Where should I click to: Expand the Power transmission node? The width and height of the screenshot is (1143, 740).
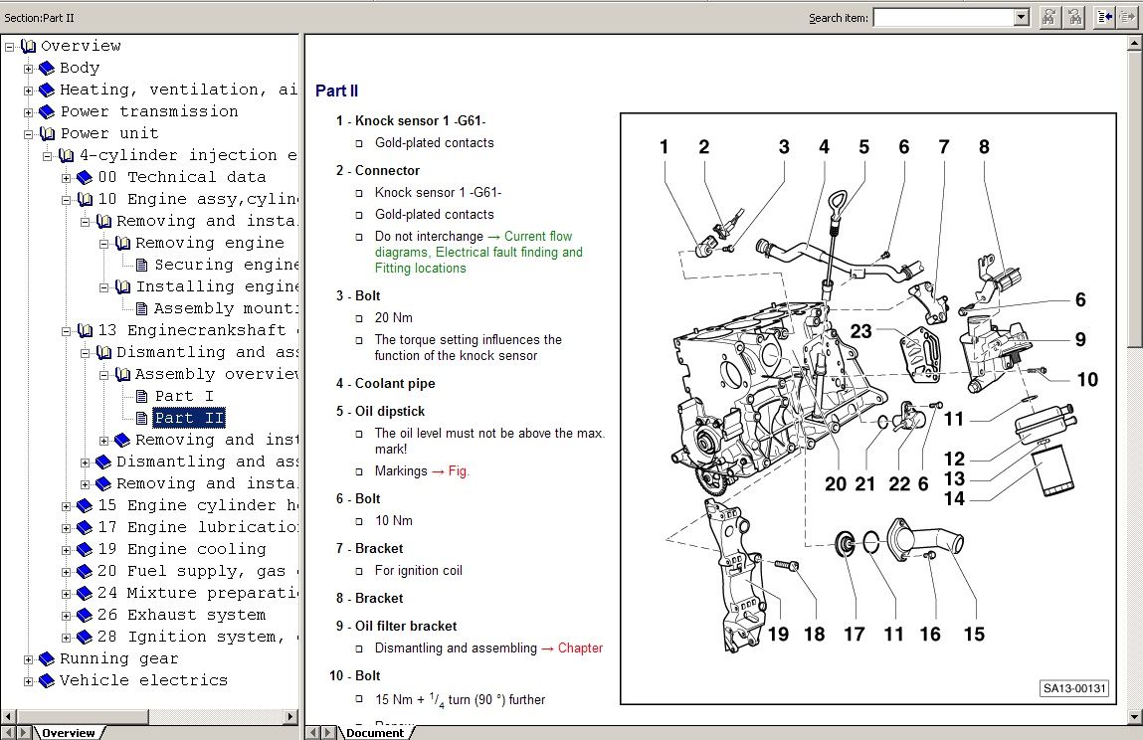click(x=29, y=112)
